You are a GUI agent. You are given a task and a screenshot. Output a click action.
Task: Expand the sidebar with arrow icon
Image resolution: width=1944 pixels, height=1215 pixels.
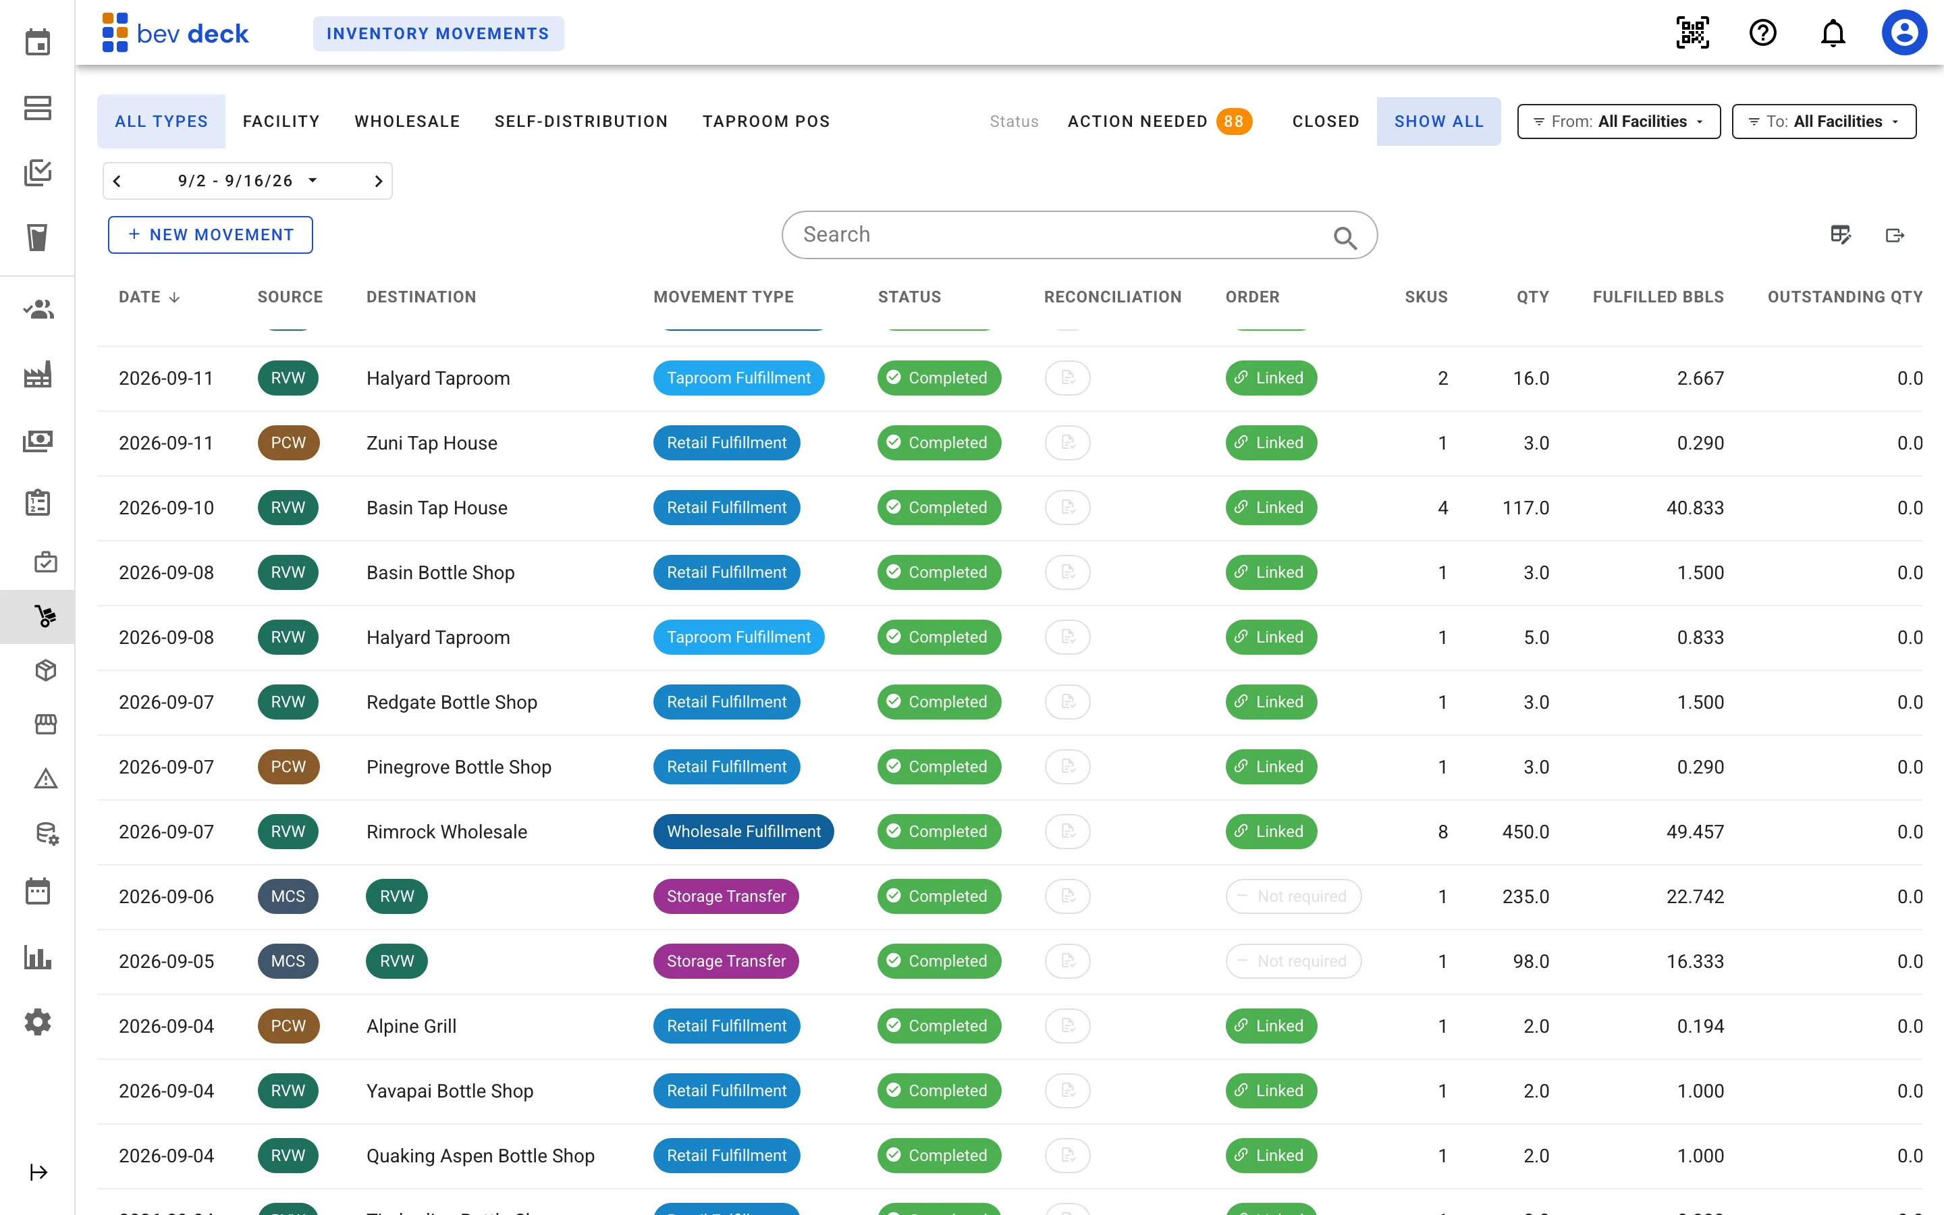[x=38, y=1172]
